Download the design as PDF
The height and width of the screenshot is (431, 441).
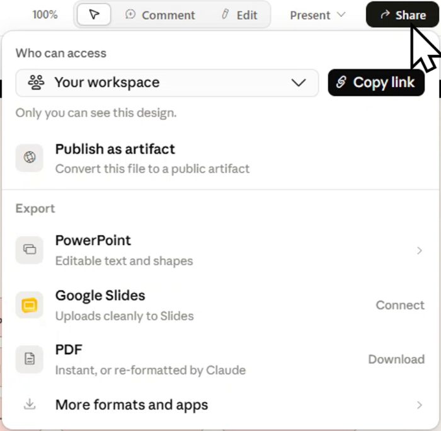pyautogui.click(x=396, y=359)
